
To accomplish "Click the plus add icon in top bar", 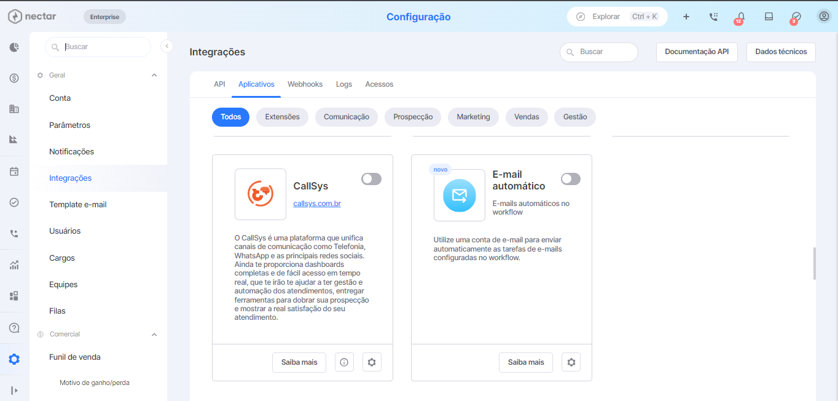I will 686,17.
